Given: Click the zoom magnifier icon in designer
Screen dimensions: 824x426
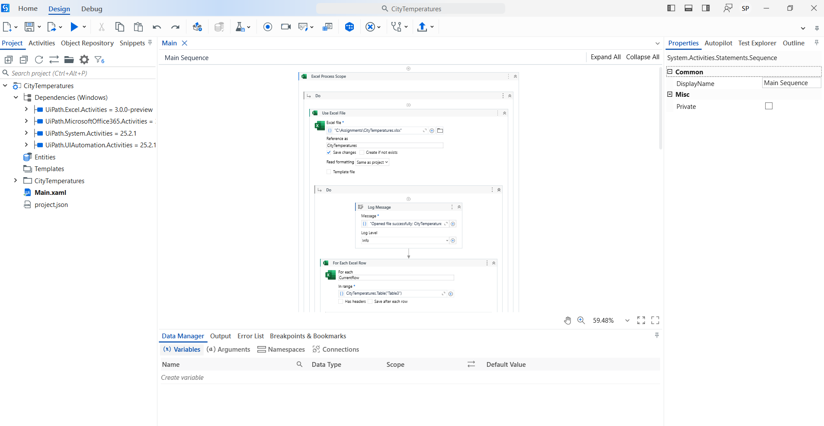Looking at the screenshot, I should click(x=581, y=320).
